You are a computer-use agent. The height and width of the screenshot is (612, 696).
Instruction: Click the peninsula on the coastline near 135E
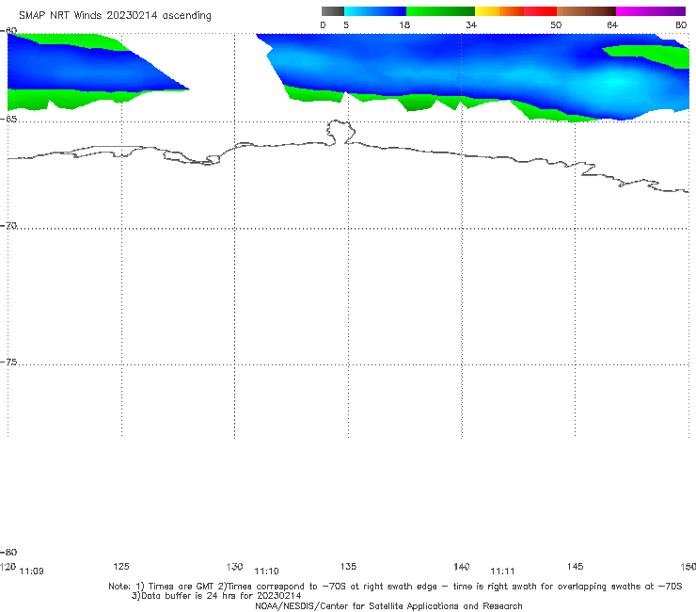pyautogui.click(x=340, y=132)
